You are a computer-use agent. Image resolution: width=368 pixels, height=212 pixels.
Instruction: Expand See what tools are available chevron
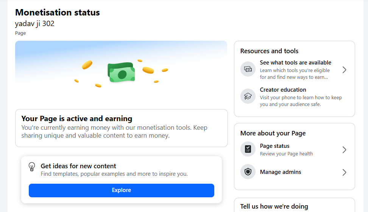pos(344,70)
